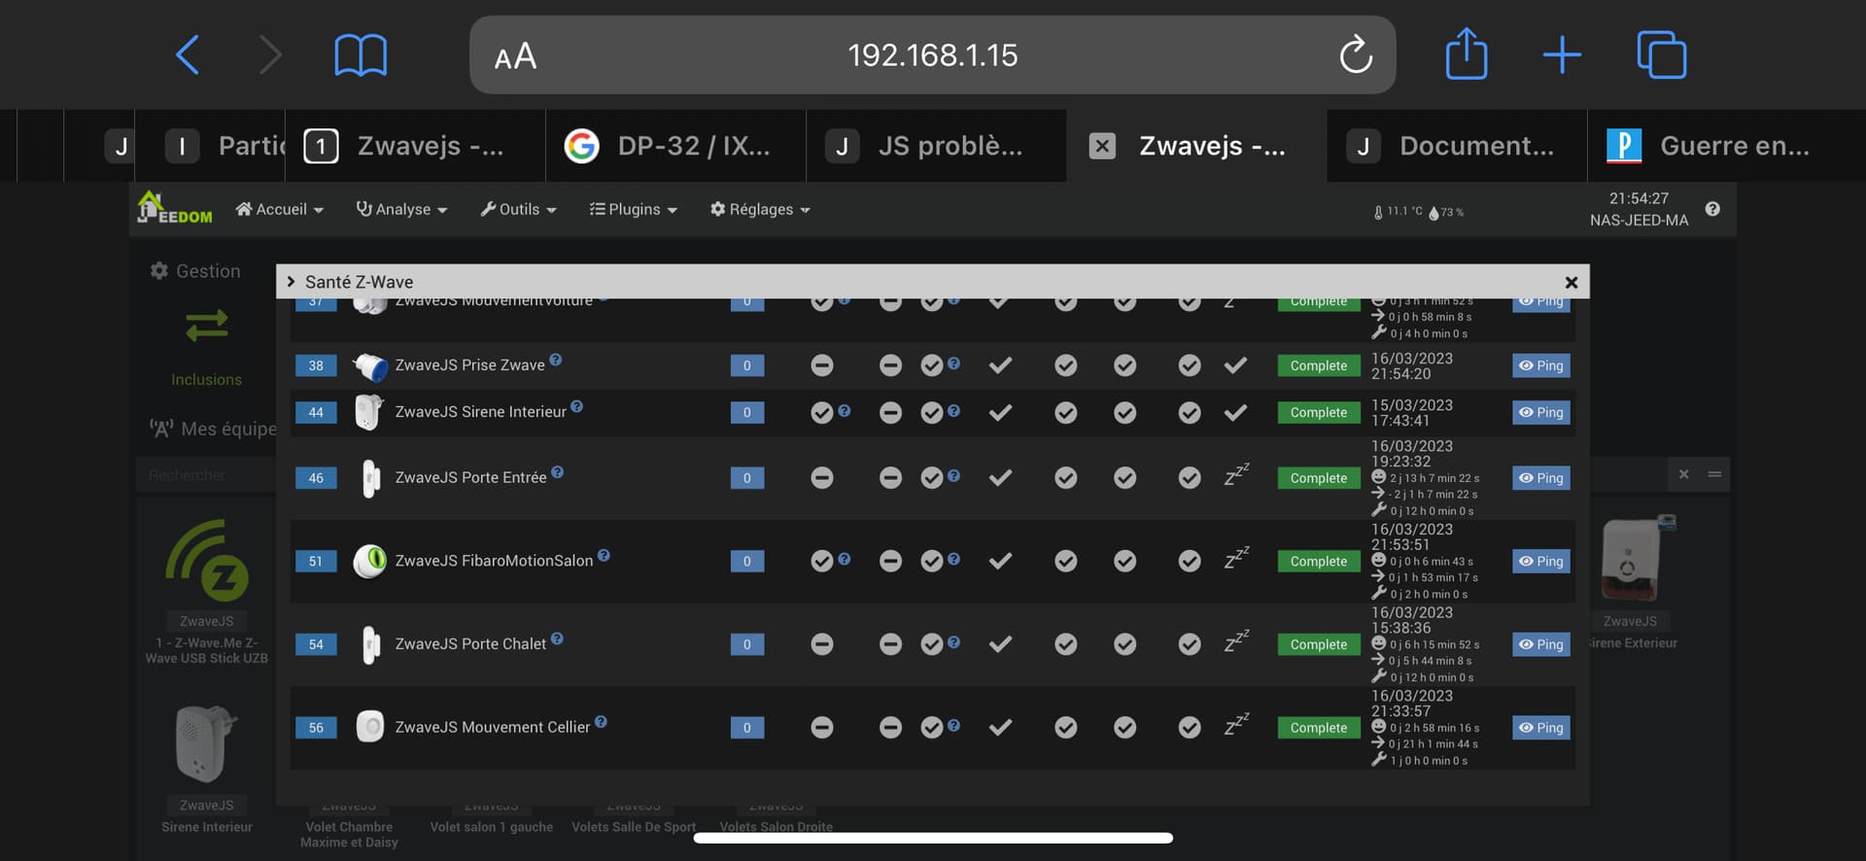
Task: Switch to the Document browser tab
Action: 1456,146
